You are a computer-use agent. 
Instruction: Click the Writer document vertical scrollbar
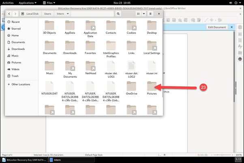click(x=234, y=67)
